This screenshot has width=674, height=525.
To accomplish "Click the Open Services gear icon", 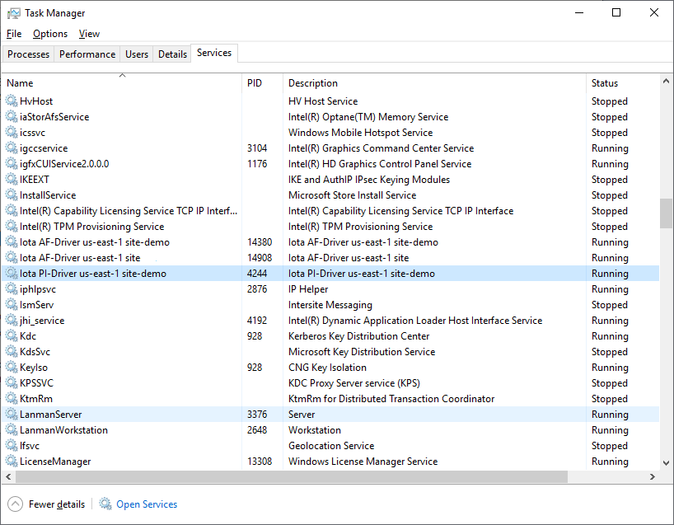I will click(x=105, y=504).
